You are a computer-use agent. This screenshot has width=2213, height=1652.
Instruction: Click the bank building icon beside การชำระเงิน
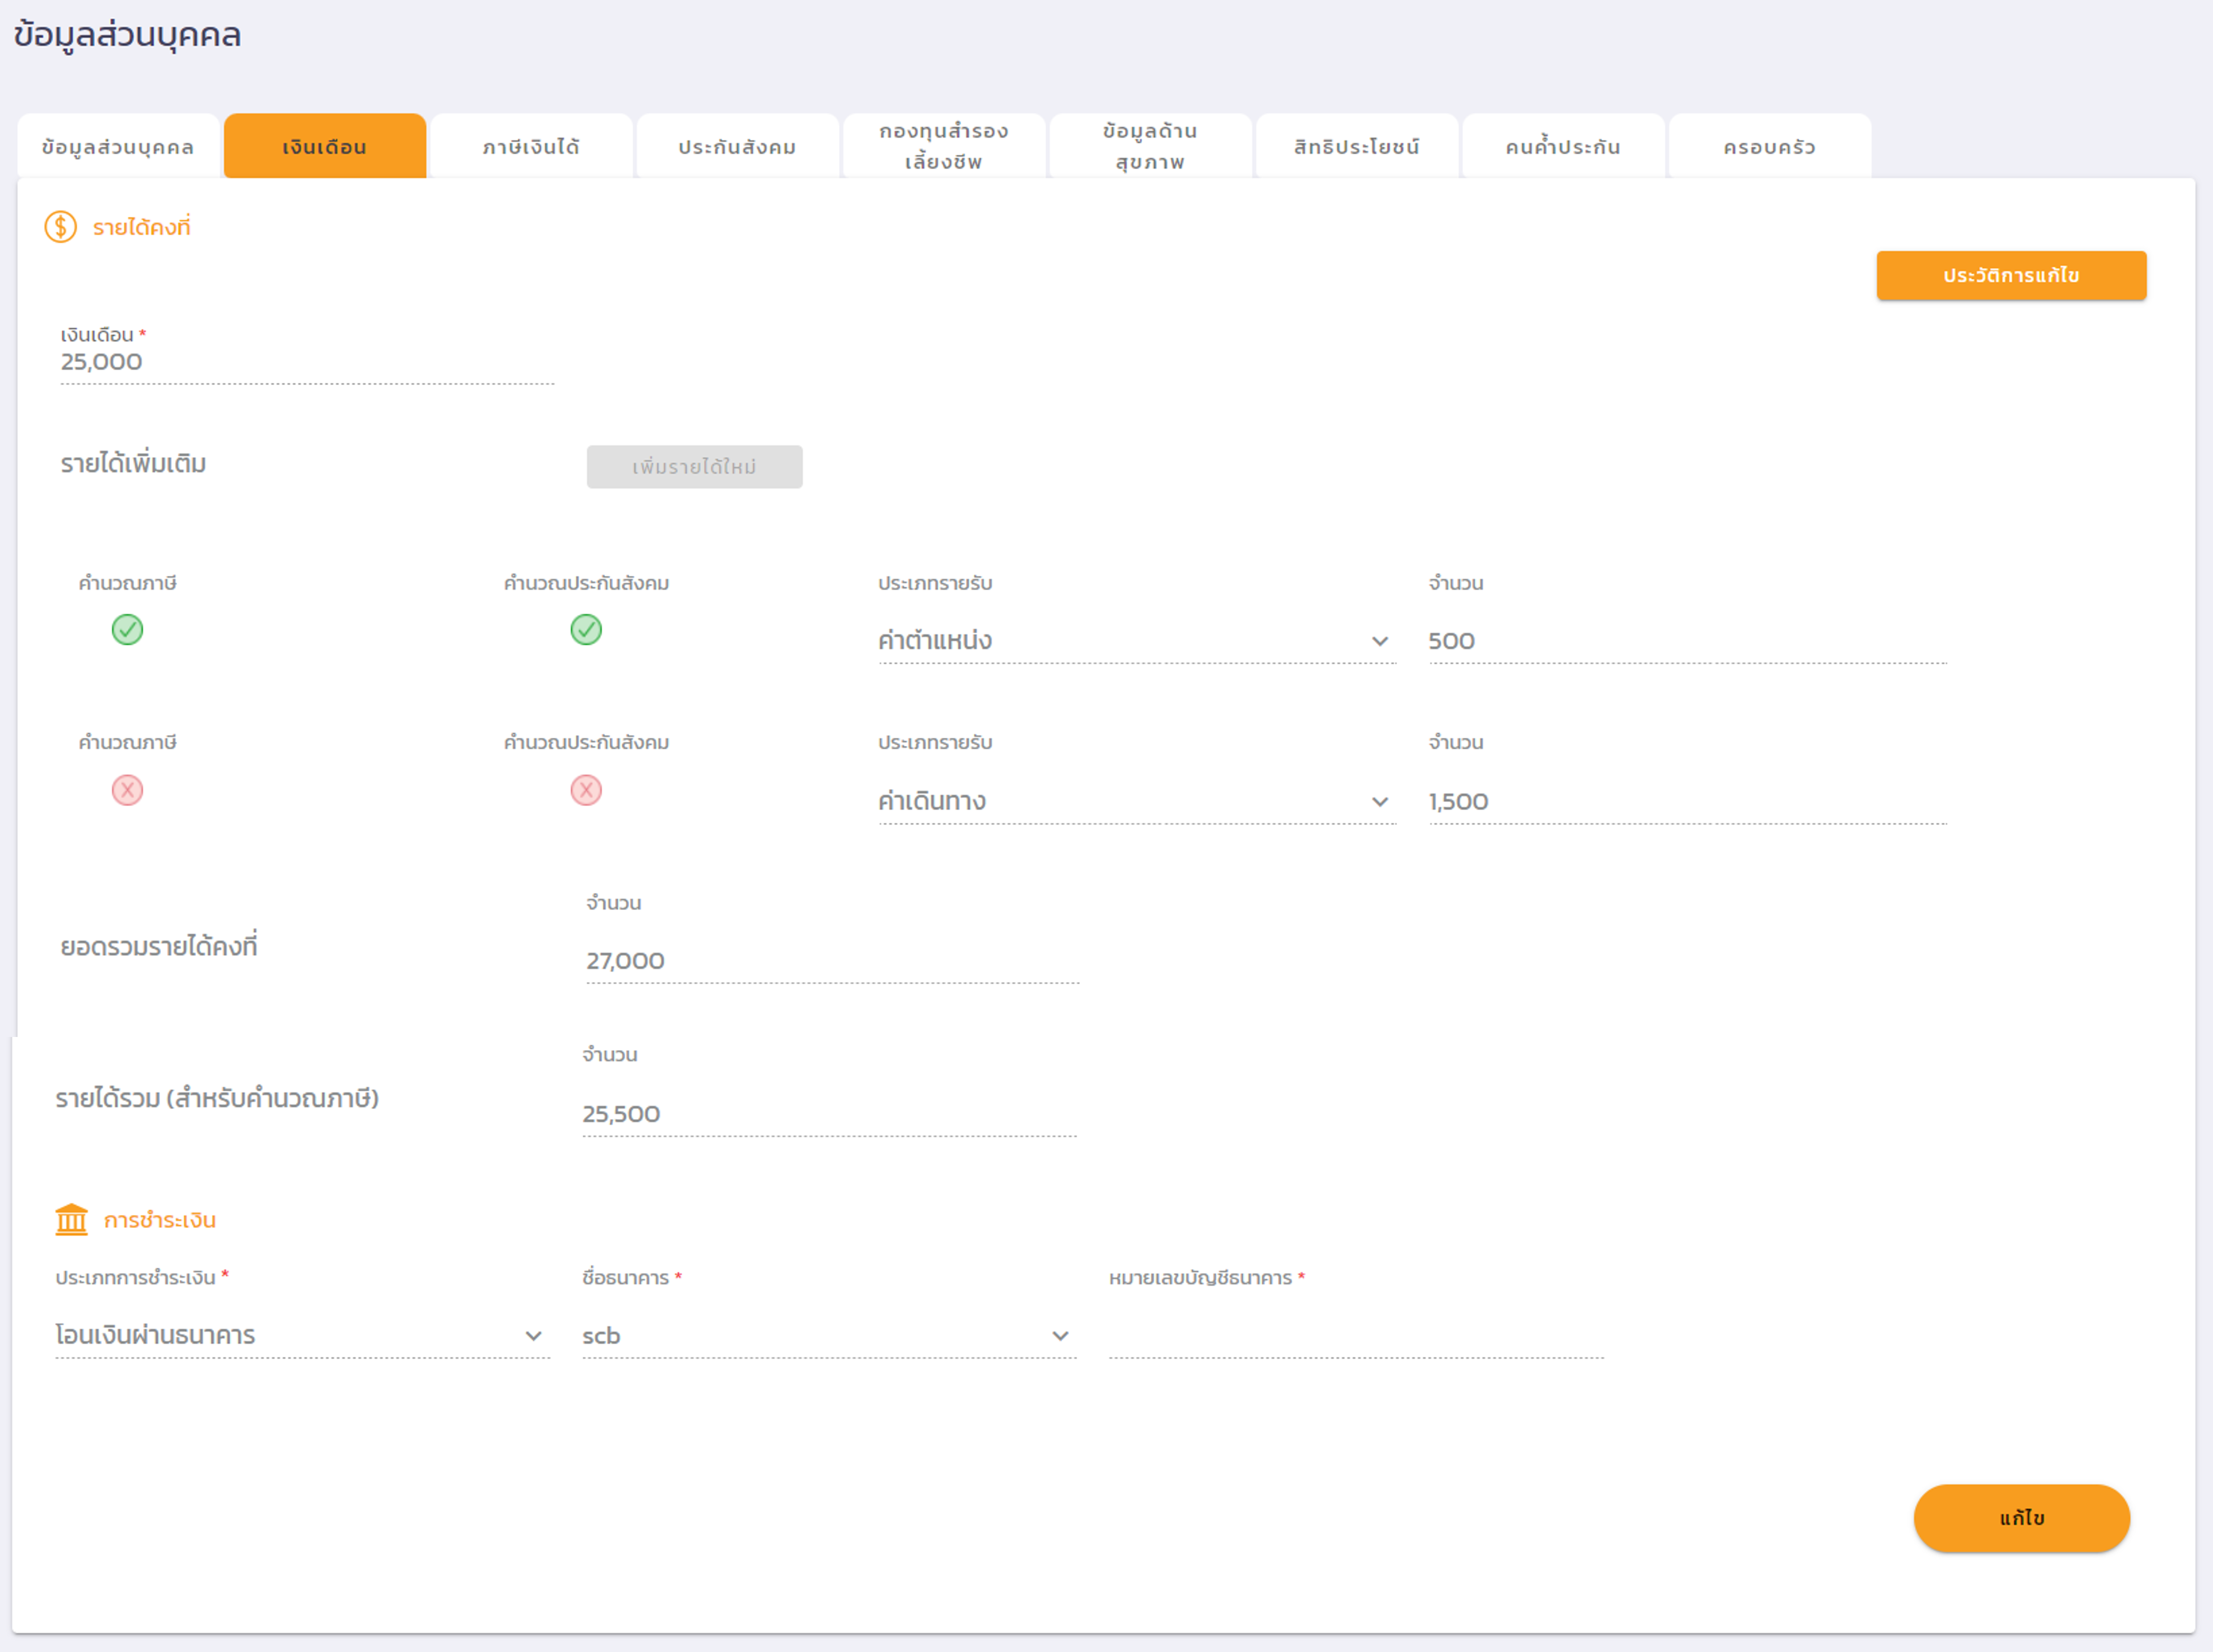pos(71,1219)
